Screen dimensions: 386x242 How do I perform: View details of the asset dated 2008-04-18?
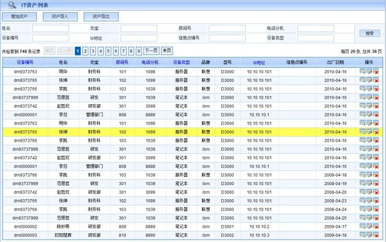pyautogui.click(x=363, y=175)
